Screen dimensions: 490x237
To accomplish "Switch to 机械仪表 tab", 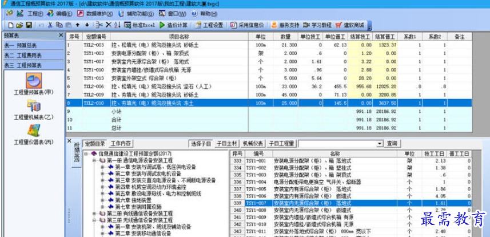I will pos(253,144).
